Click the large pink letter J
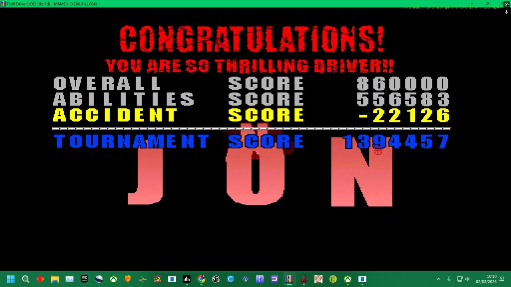This screenshot has height=287, width=511. [x=145, y=171]
